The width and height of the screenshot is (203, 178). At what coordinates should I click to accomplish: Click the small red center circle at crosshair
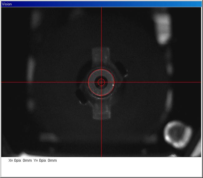click(x=101, y=82)
